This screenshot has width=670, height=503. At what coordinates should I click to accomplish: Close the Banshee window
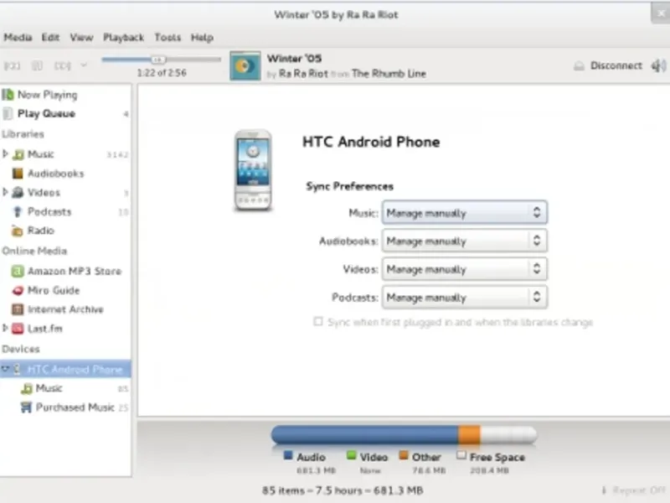pos(661,13)
